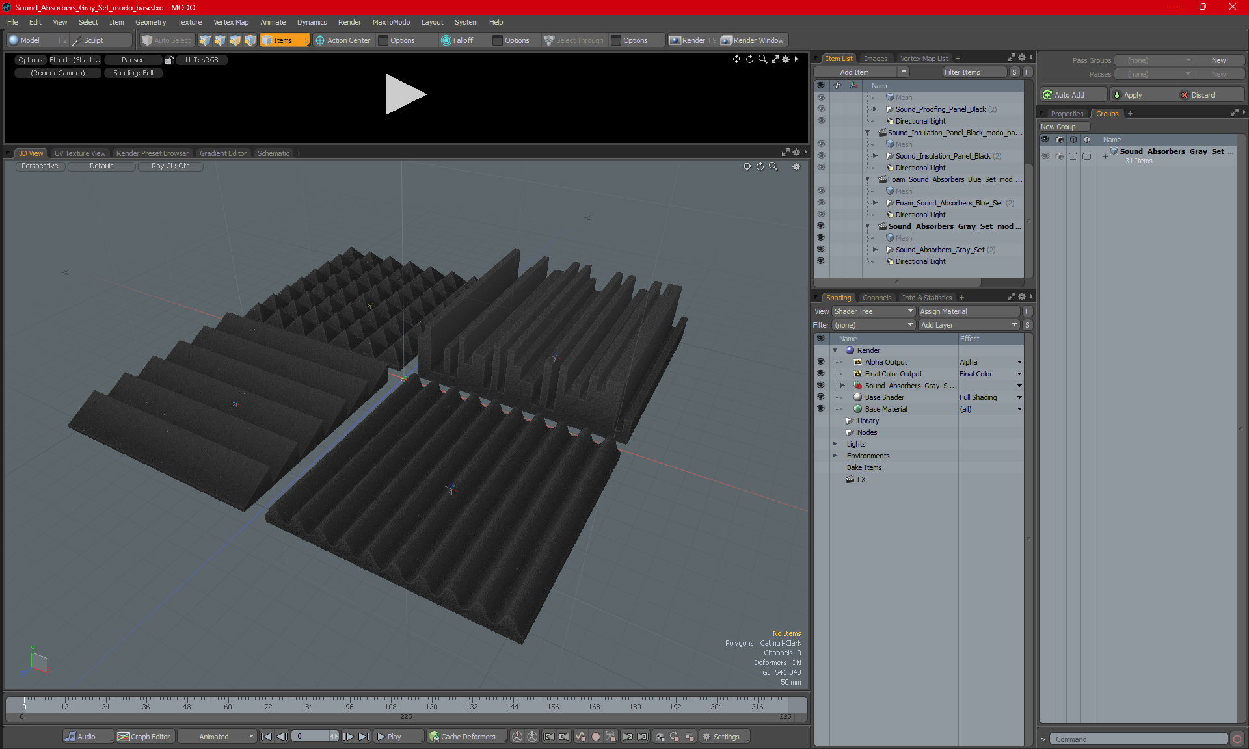Select the Materials selection mode cube icon
The image size is (1249, 749).
[250, 40]
